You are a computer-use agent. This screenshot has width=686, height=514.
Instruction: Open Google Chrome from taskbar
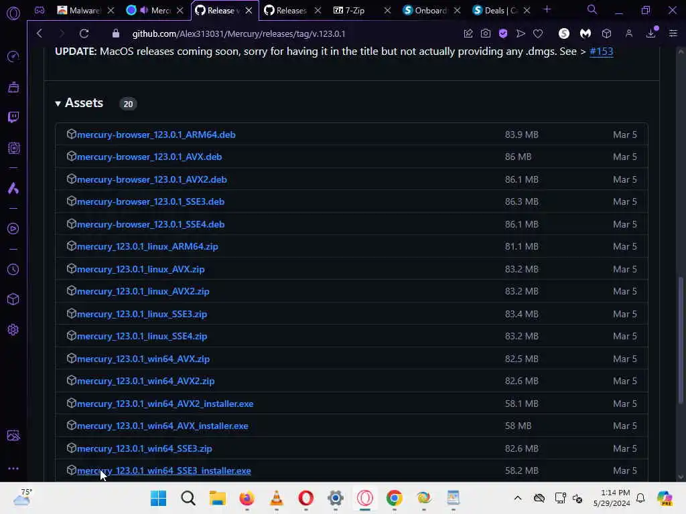click(394, 498)
